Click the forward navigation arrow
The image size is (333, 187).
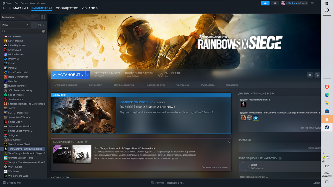9,8
